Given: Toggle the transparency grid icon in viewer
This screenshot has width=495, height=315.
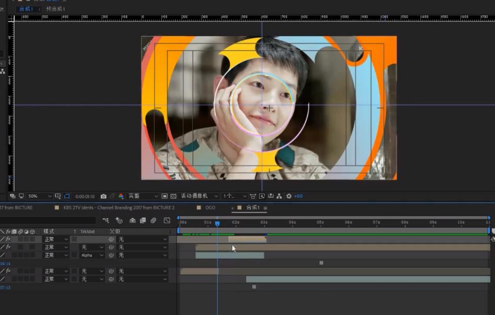Looking at the screenshot, I should (x=173, y=196).
